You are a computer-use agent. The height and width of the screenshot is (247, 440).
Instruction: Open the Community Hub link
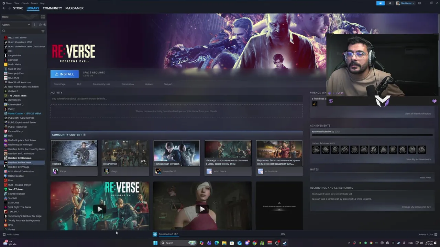click(x=101, y=84)
